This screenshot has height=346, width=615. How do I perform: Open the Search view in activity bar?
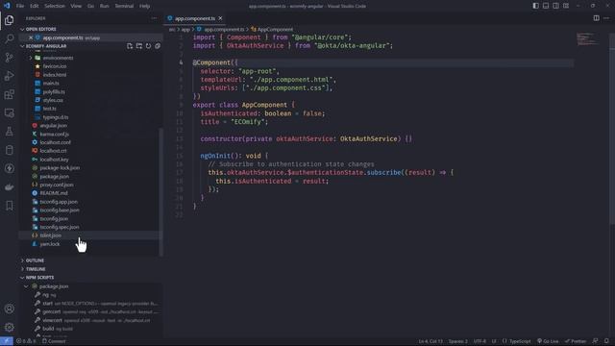tap(9, 38)
